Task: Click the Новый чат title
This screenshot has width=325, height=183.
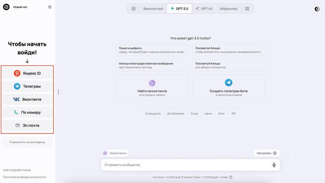Action: point(20,7)
